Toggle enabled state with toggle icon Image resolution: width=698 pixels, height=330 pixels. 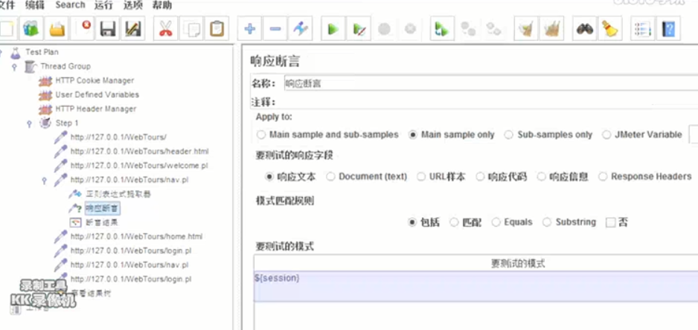pos(301,29)
